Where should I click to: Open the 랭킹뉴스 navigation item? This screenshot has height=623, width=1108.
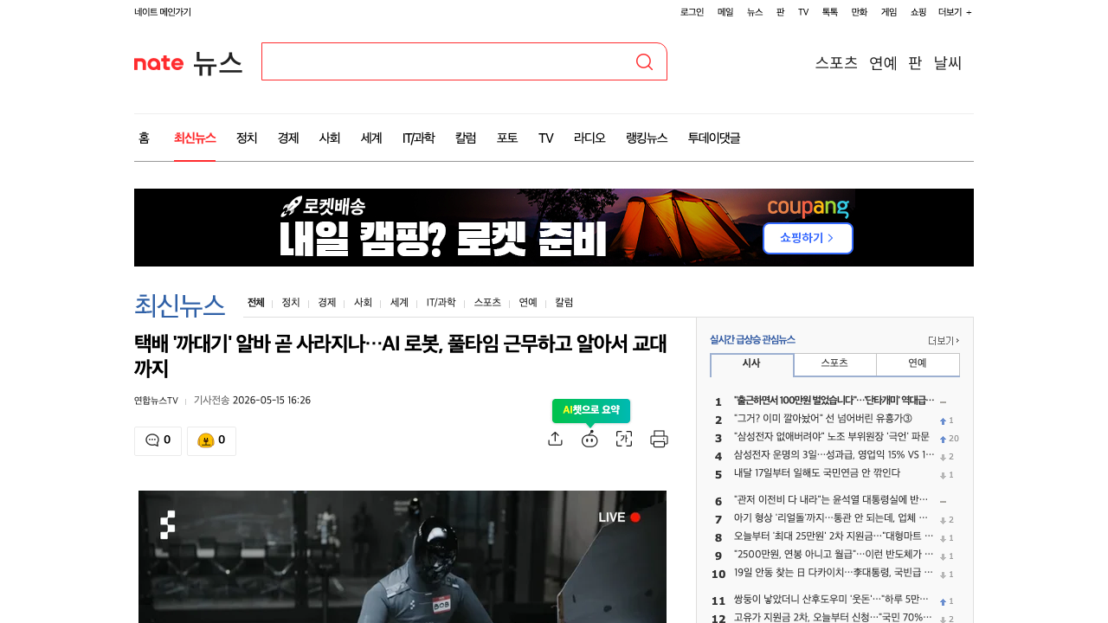(647, 138)
